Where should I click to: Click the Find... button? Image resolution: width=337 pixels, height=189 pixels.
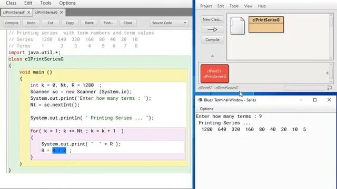pyautogui.click(x=108, y=23)
